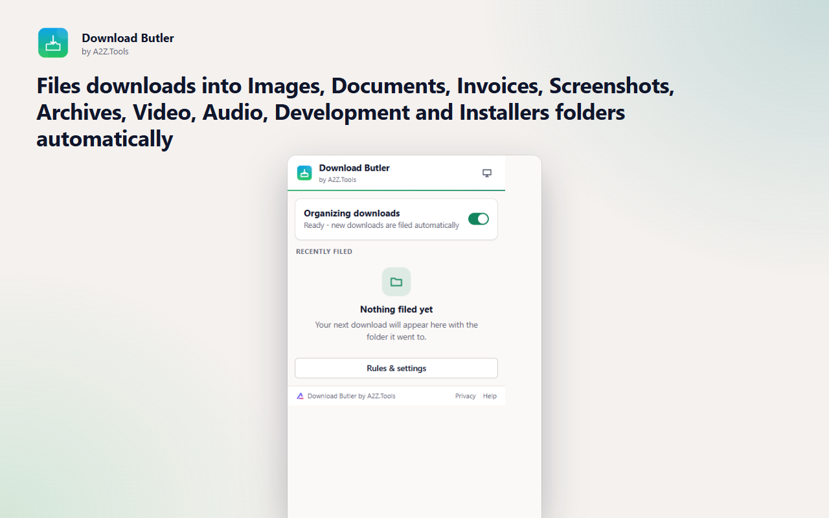Click the green folder icon under Recently Filed
829x518 pixels.
coord(396,282)
